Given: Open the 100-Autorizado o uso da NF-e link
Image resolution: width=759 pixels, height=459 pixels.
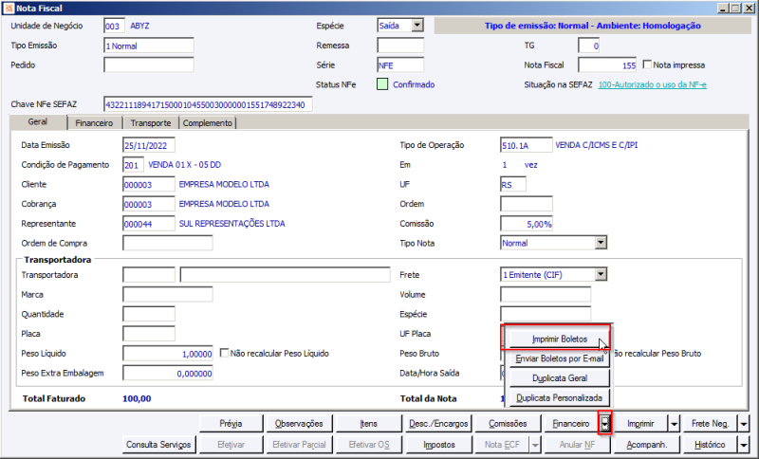Looking at the screenshot, I should coord(652,84).
